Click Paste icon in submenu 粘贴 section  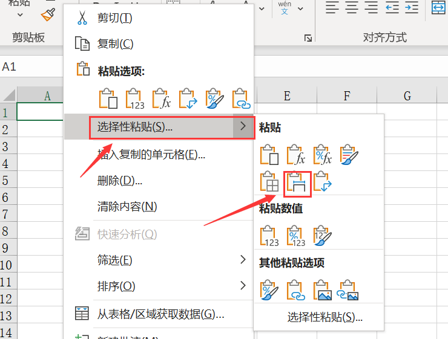coord(269,155)
